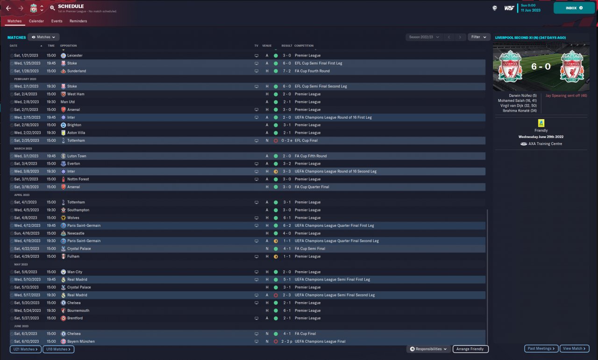Open the Sunderland club crest
The width and height of the screenshot is (598, 360).
pos(64,71)
